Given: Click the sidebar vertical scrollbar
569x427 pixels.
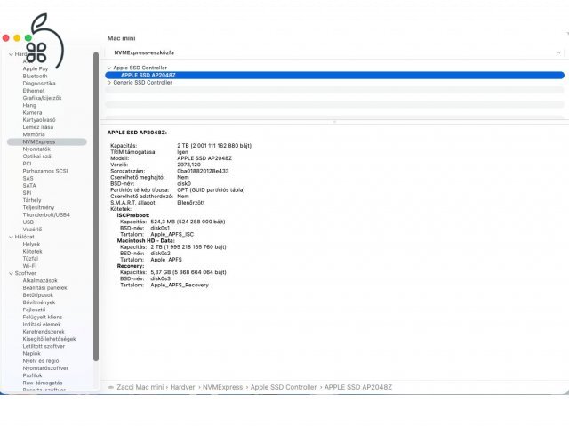Looking at the screenshot, I should pyautogui.click(x=96, y=206).
